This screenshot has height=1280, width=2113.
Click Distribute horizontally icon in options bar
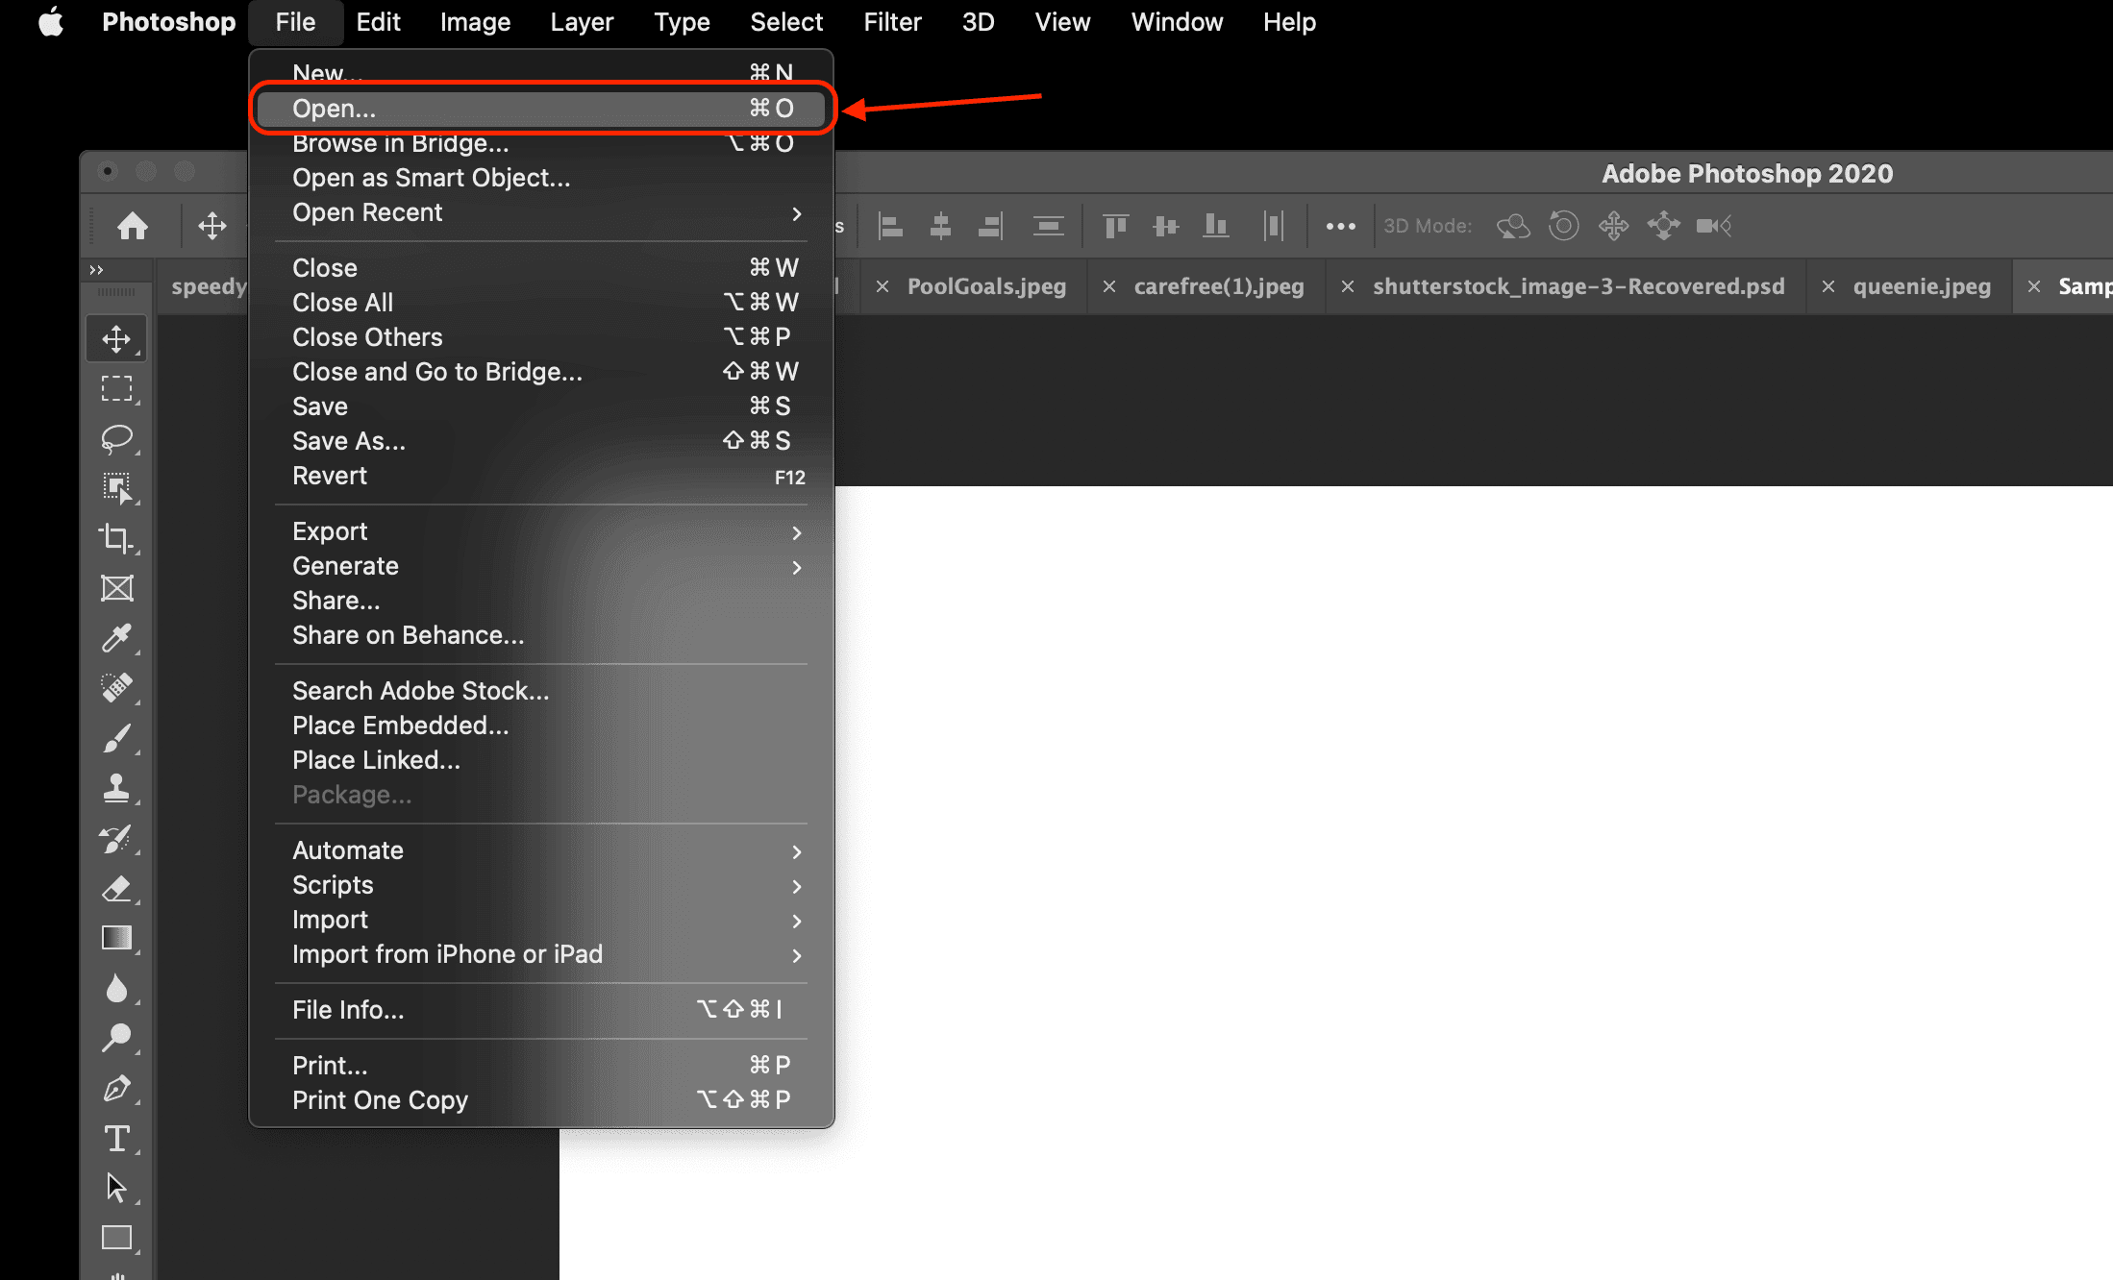(x=1274, y=226)
